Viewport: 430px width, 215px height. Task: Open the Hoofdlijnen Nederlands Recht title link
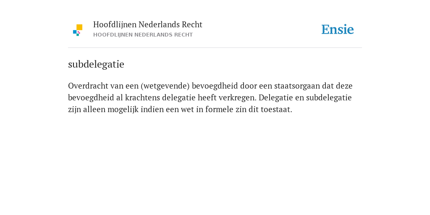tap(147, 25)
